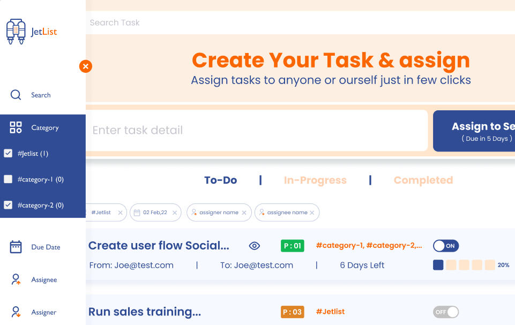Remove the assignee name filter chip
This screenshot has width=515, height=325.
pos(312,213)
